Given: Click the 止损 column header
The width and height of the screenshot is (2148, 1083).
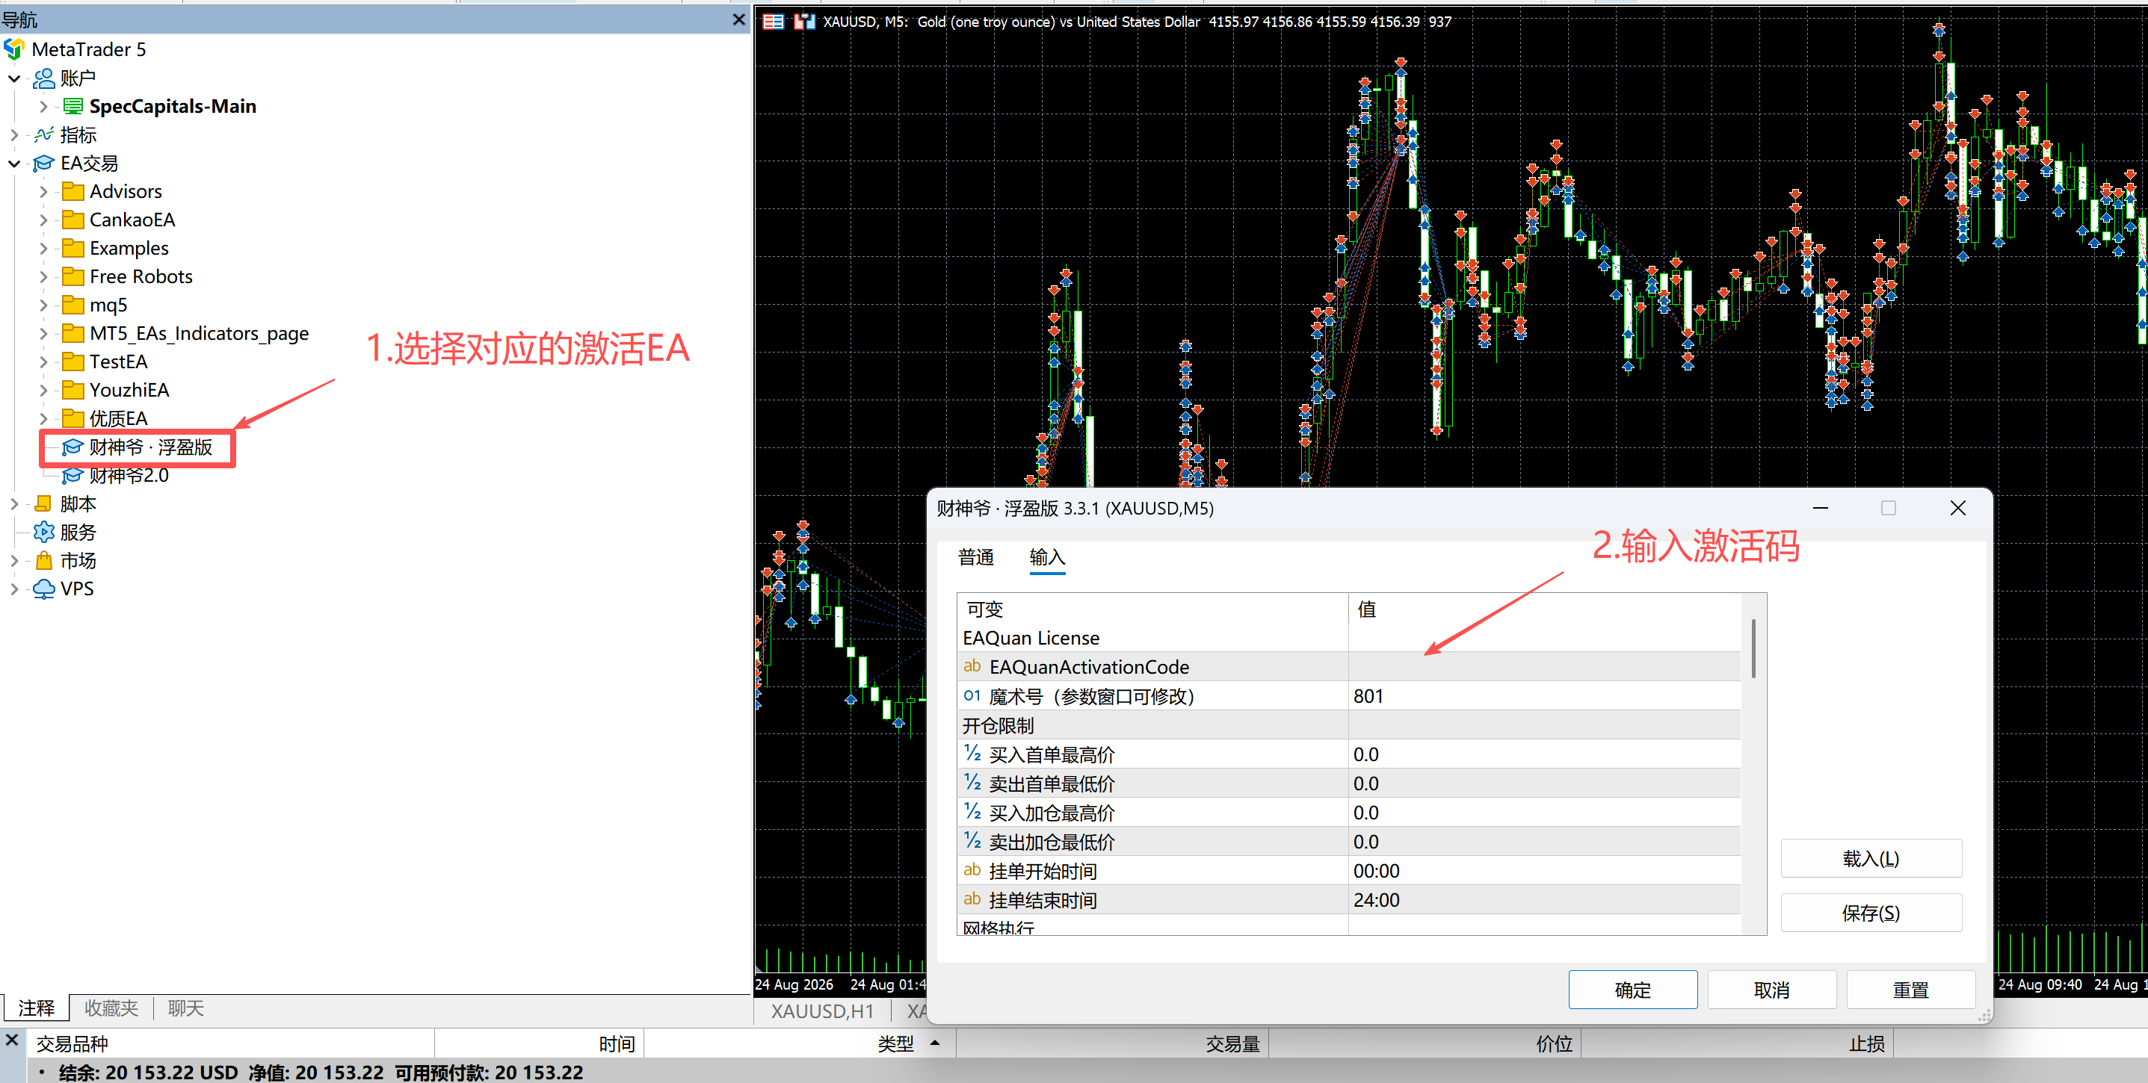Looking at the screenshot, I should [x=1737, y=1044].
